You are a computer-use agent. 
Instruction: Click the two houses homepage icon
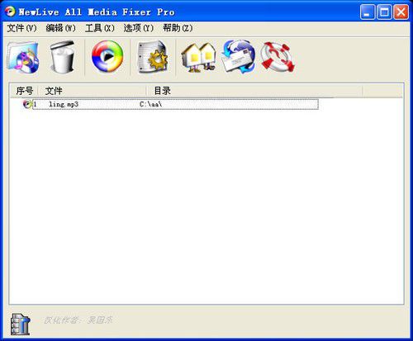(198, 58)
